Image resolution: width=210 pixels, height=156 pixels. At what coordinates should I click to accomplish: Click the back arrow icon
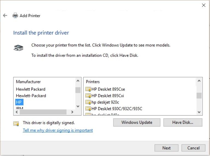coord(5,16)
